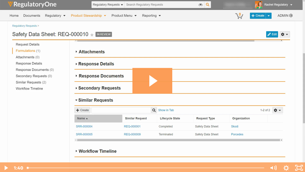305x172 pixels.
Task: Click the Similar Requests filter input field
Action: (121, 110)
